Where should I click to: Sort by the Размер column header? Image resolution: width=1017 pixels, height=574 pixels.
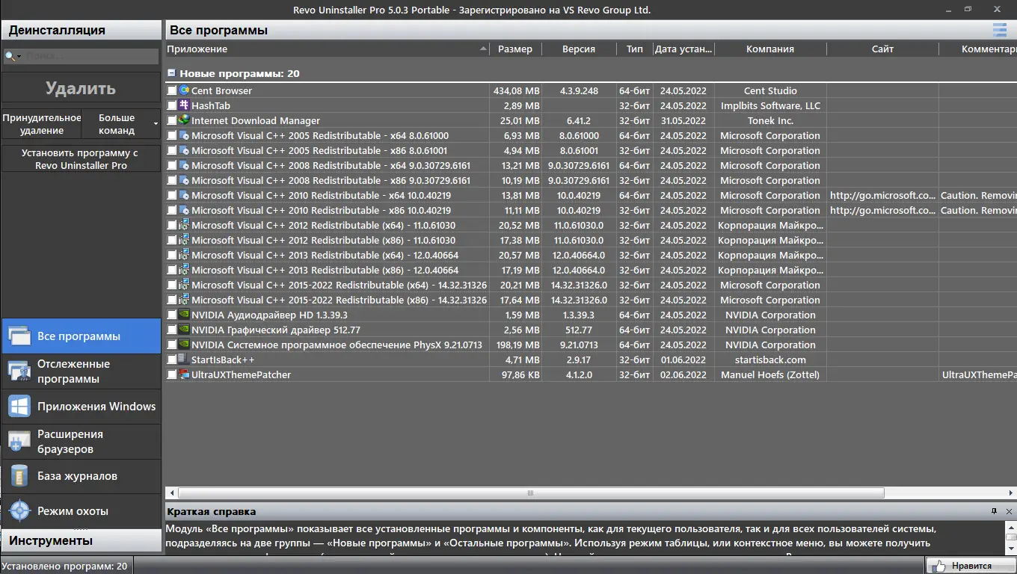click(x=515, y=49)
